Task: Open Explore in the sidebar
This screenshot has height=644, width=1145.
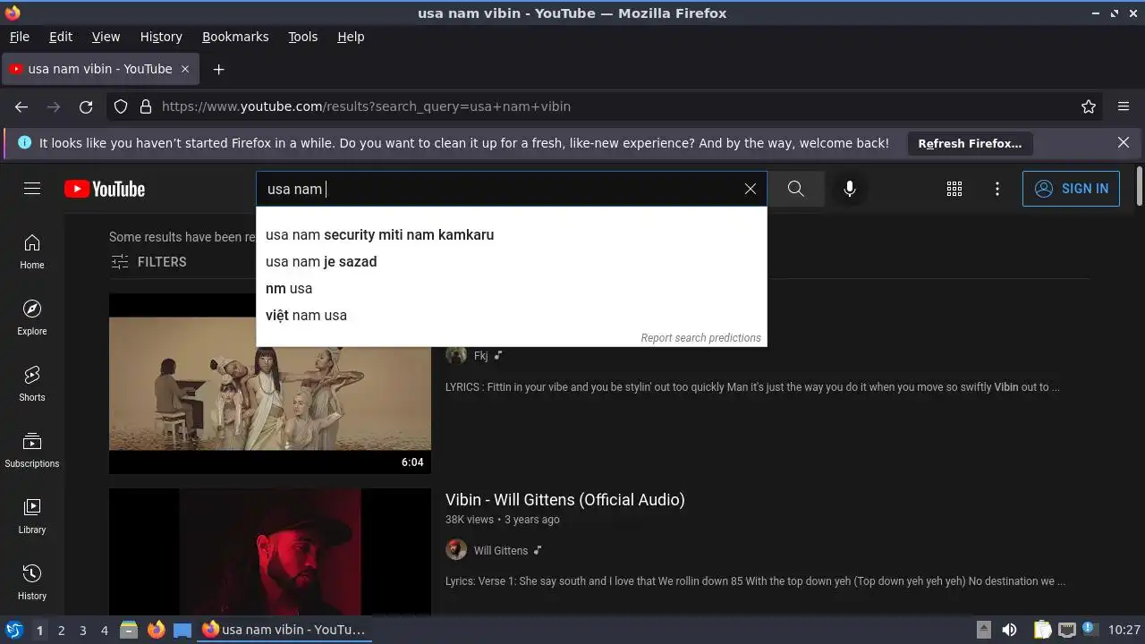Action: (32, 318)
